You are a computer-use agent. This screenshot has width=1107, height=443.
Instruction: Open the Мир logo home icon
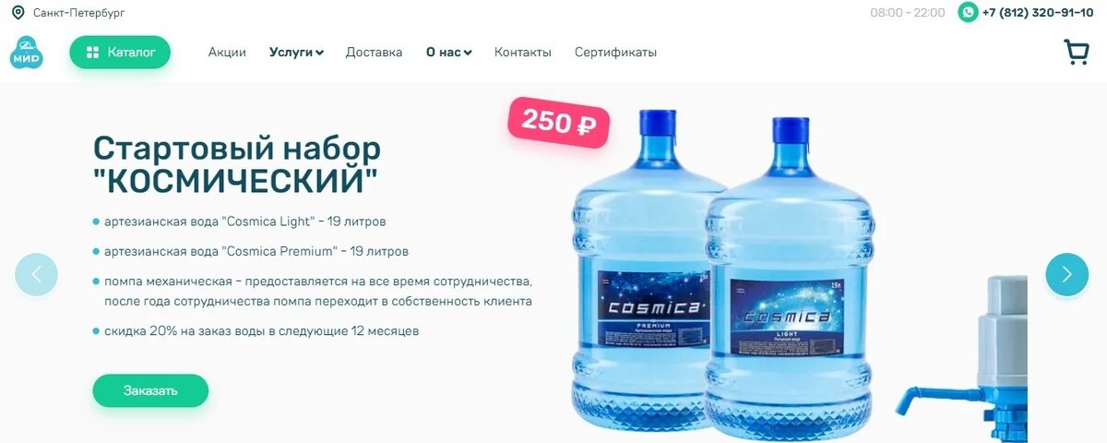click(x=27, y=52)
